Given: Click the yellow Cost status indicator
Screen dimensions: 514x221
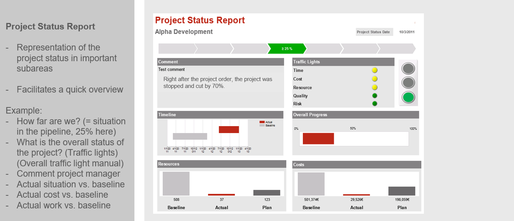Looking at the screenshot, I should 375,79.
